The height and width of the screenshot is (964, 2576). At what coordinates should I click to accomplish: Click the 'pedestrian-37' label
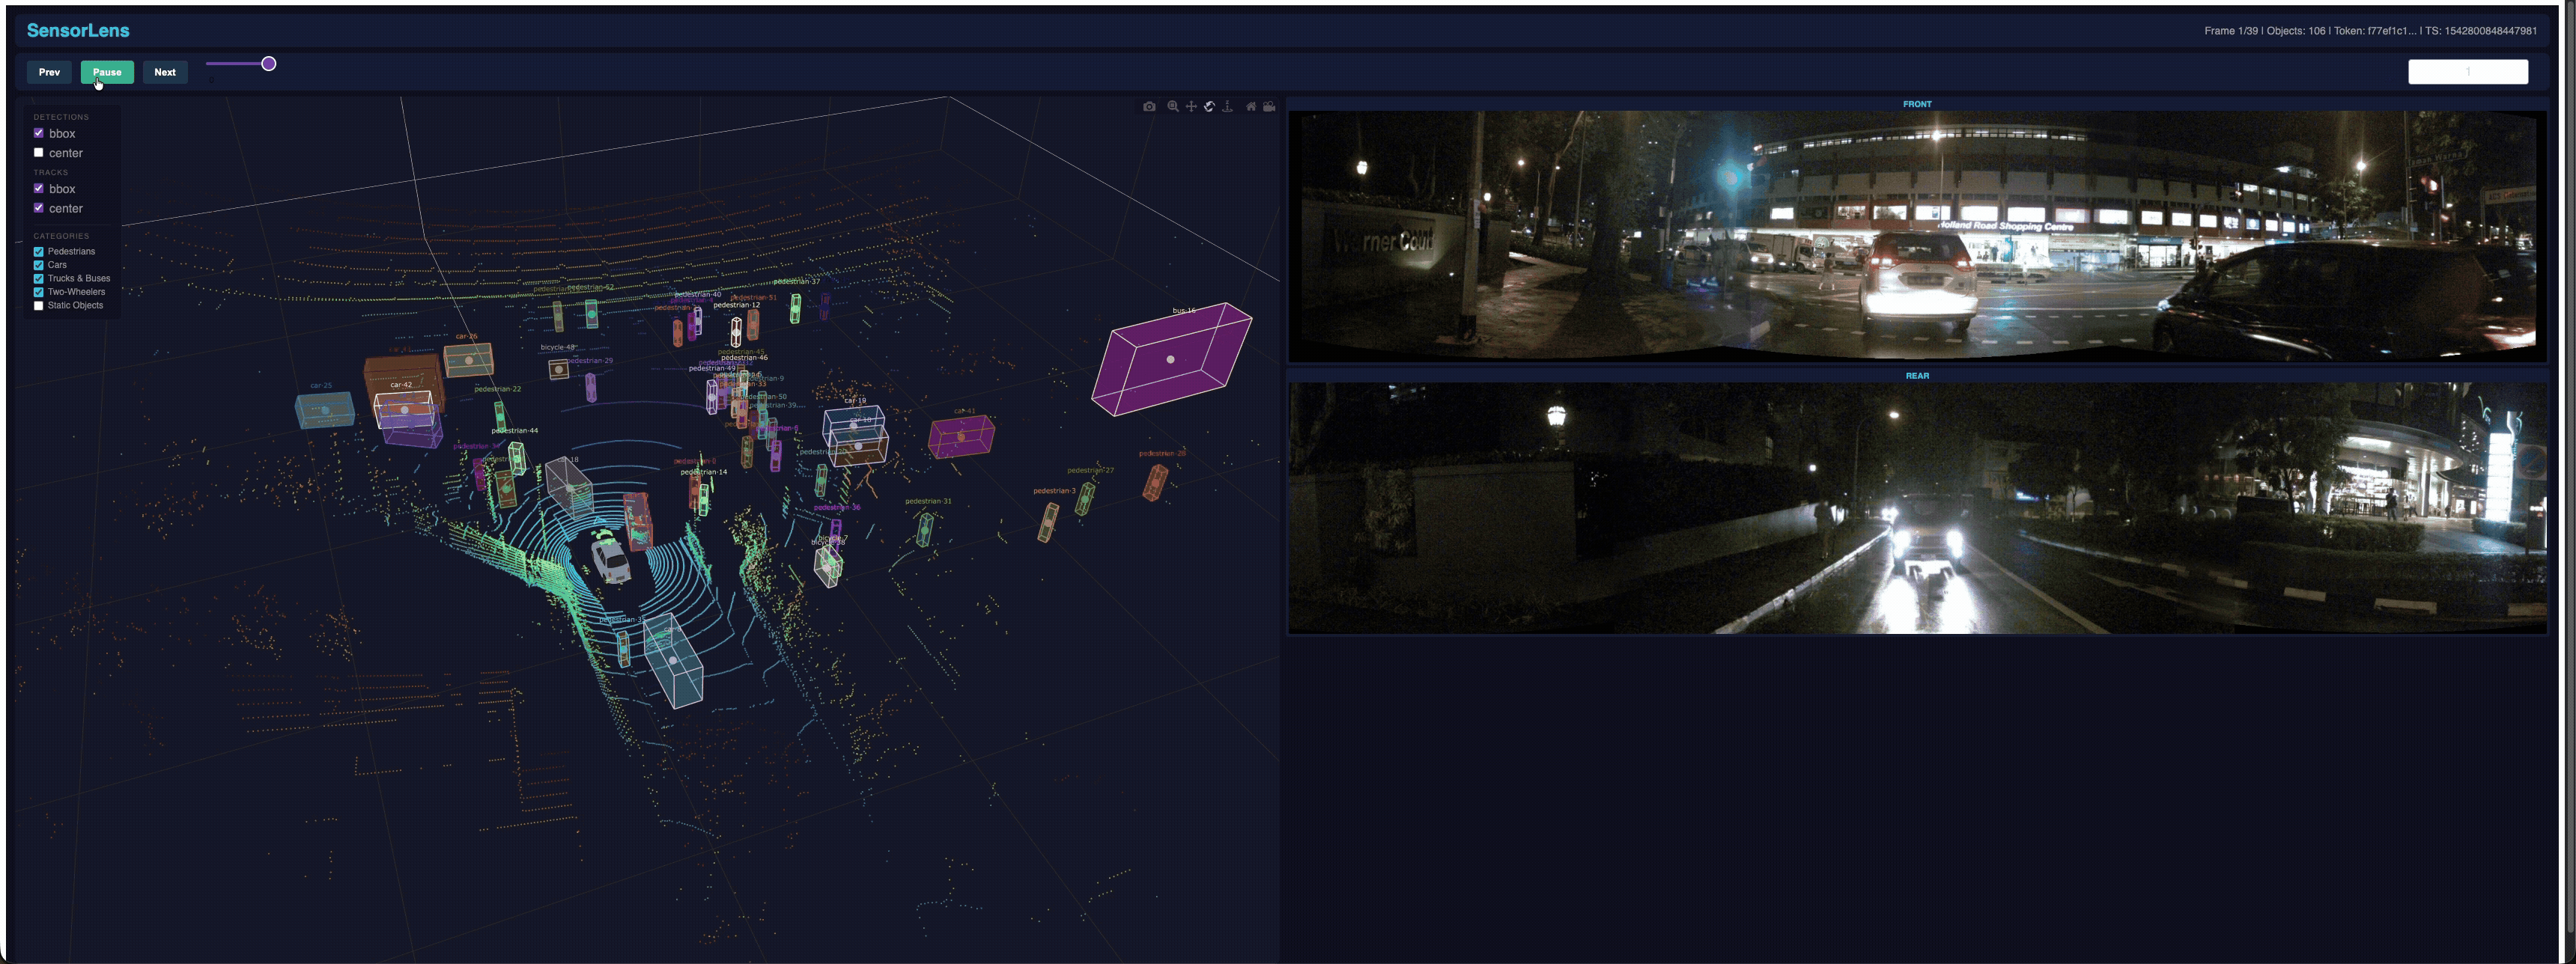coord(797,281)
